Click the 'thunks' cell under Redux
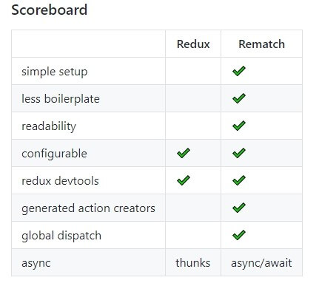The height and width of the screenshot is (283, 319). coord(193,262)
